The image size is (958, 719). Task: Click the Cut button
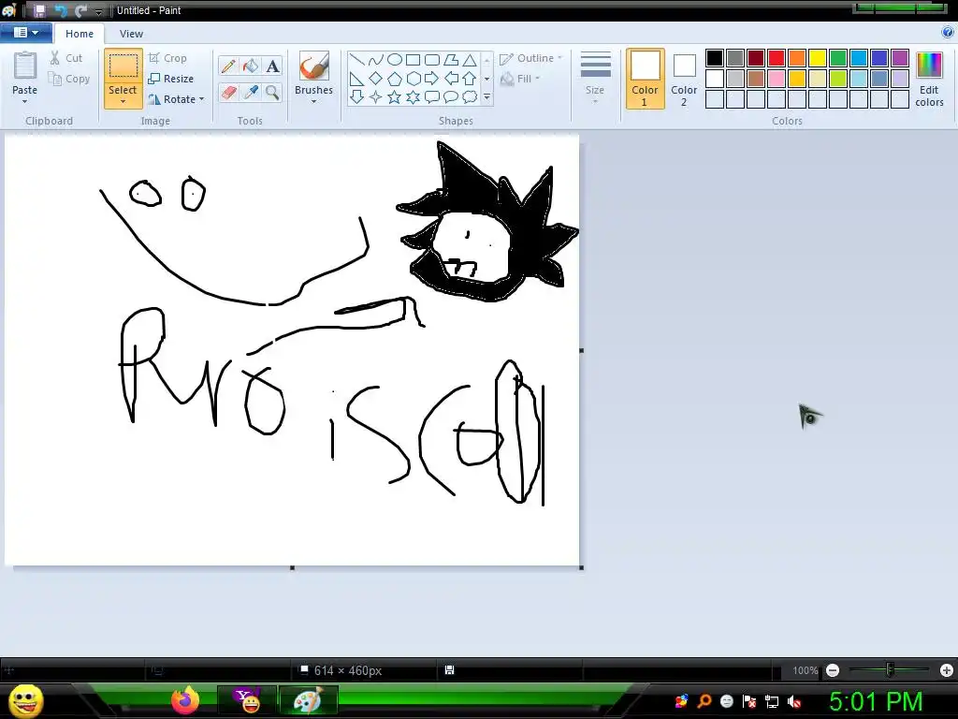click(66, 58)
